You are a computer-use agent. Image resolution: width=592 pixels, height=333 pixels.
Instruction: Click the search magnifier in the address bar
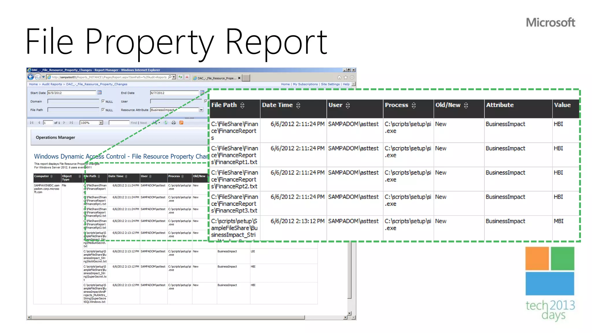click(170, 77)
